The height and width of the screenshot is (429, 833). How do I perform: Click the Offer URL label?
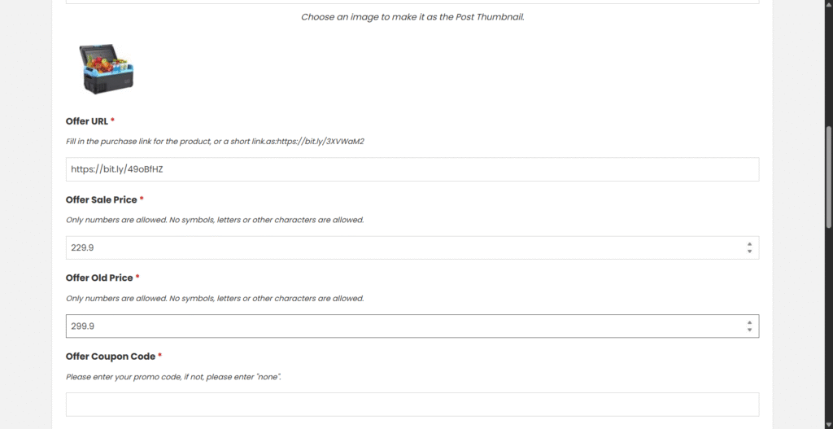[x=87, y=121]
